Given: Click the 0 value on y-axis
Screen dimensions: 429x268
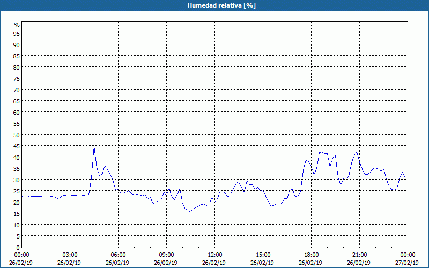Looking at the screenshot, I should (18, 248).
